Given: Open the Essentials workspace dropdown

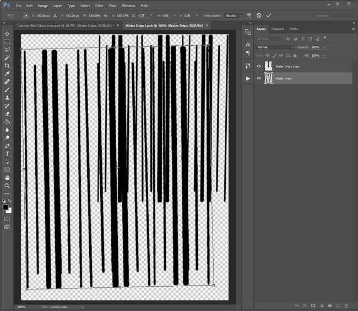Looking at the screenshot, I should point(334,16).
